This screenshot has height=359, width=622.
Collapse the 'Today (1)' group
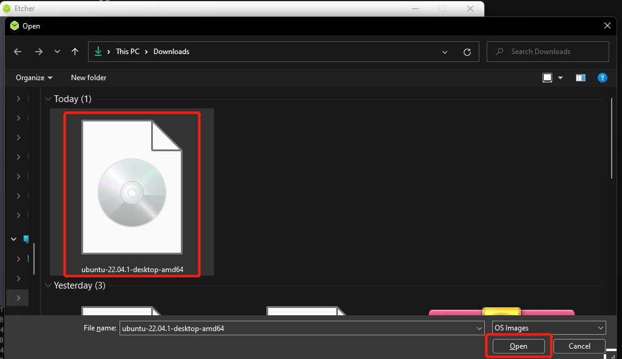click(x=48, y=99)
